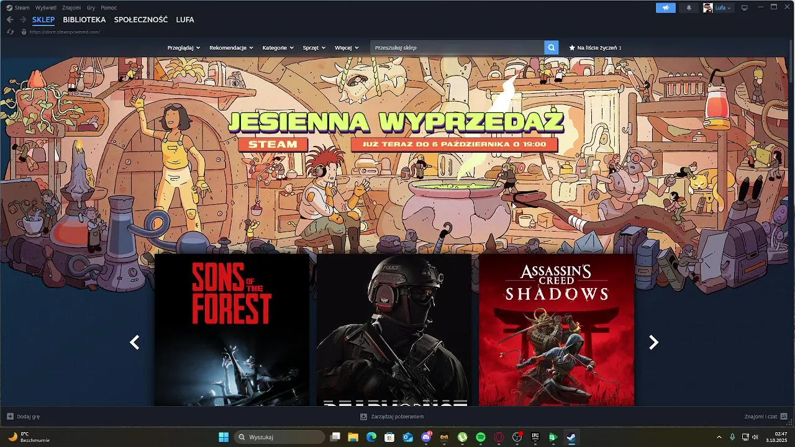Open Windows Start menu

(x=224, y=437)
